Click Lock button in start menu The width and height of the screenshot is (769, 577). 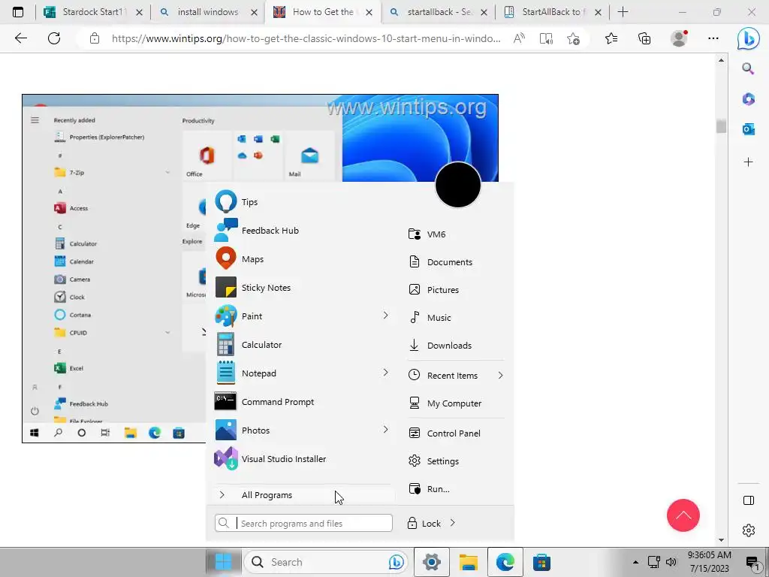click(425, 524)
